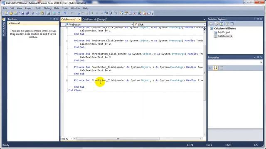This screenshot has height=149, width=266.
Task: Click the Navigate Backward icon
Action: (x=79, y=13)
